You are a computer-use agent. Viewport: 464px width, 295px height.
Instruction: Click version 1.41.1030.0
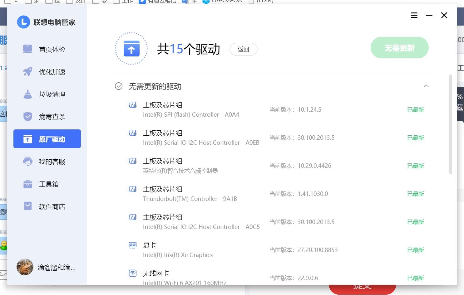pyautogui.click(x=313, y=194)
